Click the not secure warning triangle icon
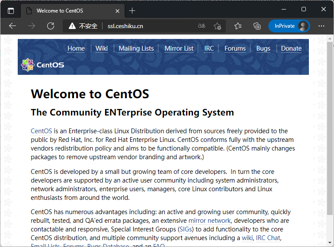 [72, 26]
